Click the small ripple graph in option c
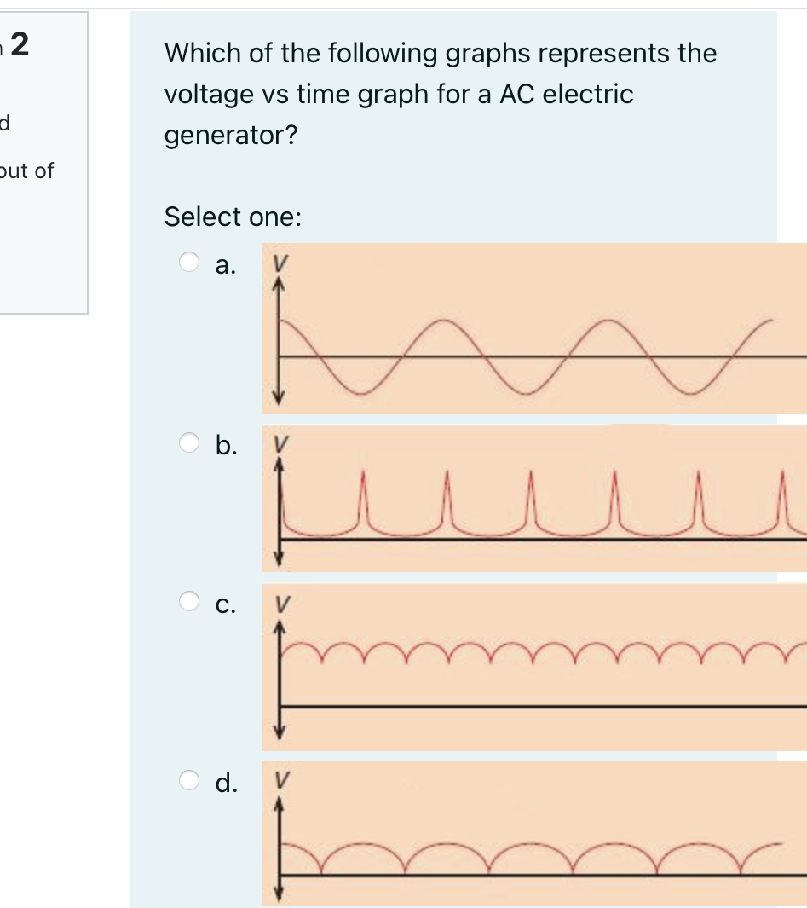Screen dimensions: 807x908 [528, 665]
